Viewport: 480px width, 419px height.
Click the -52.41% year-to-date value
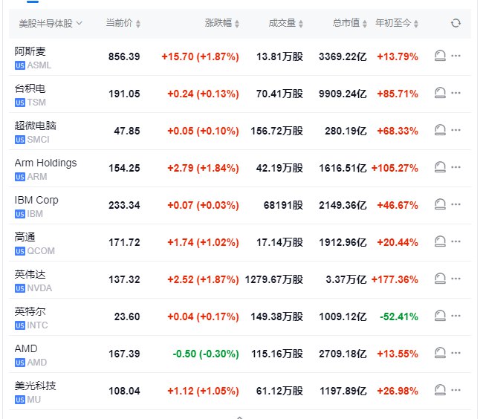pos(399,316)
